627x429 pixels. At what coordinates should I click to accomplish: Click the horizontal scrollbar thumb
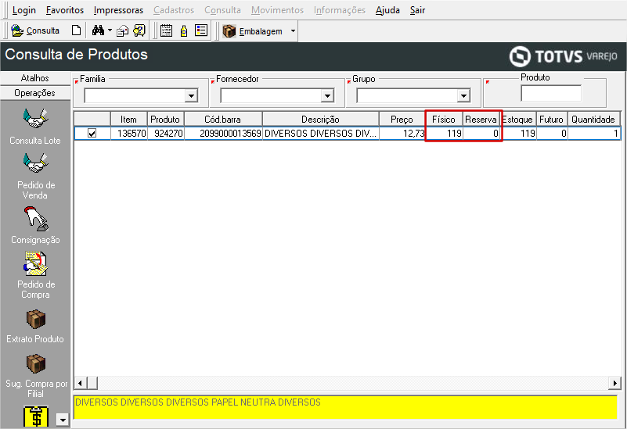click(92, 383)
